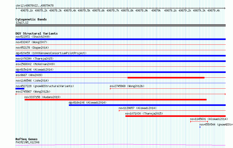The width and height of the screenshot is (233, 148).
Task: Click the thick red segment of esv9667
Action: tap(166, 78)
